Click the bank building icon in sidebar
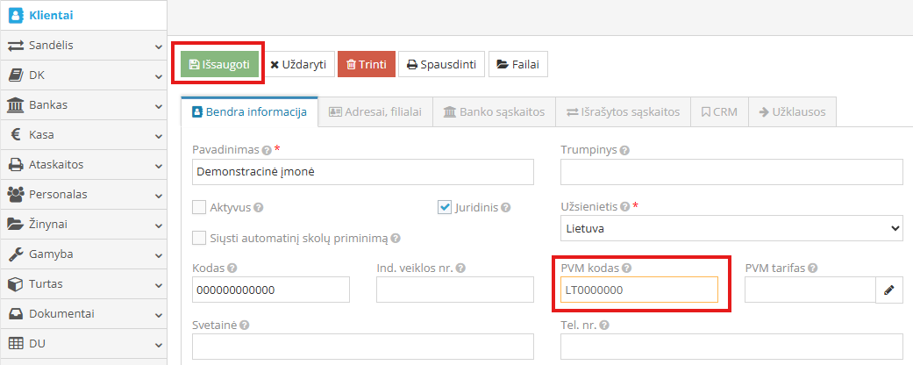913x365 pixels. coord(16,105)
